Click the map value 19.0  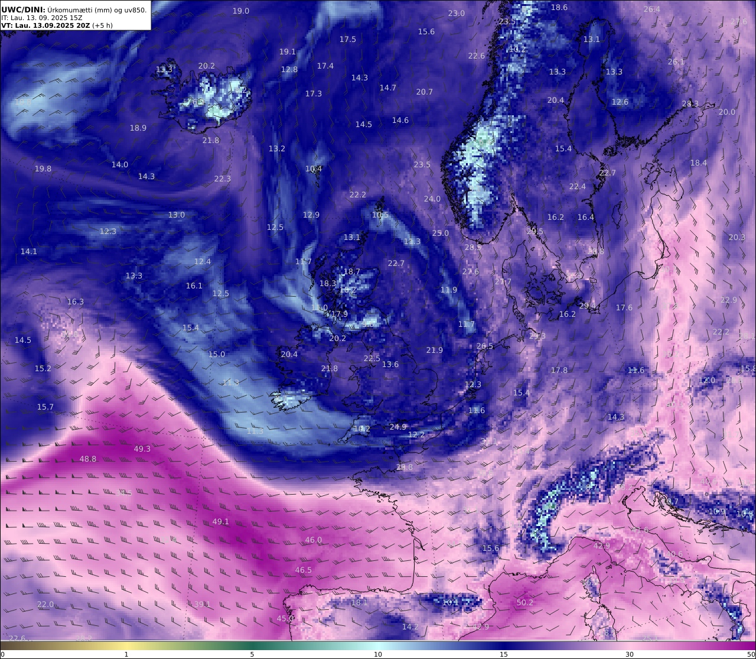240,11
